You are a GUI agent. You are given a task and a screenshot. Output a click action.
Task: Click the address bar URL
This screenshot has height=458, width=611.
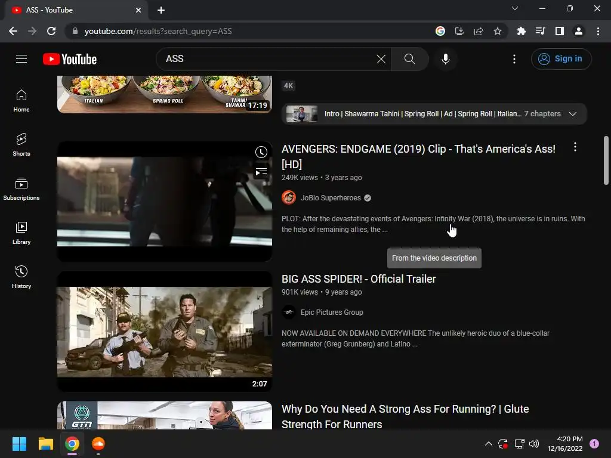click(158, 31)
